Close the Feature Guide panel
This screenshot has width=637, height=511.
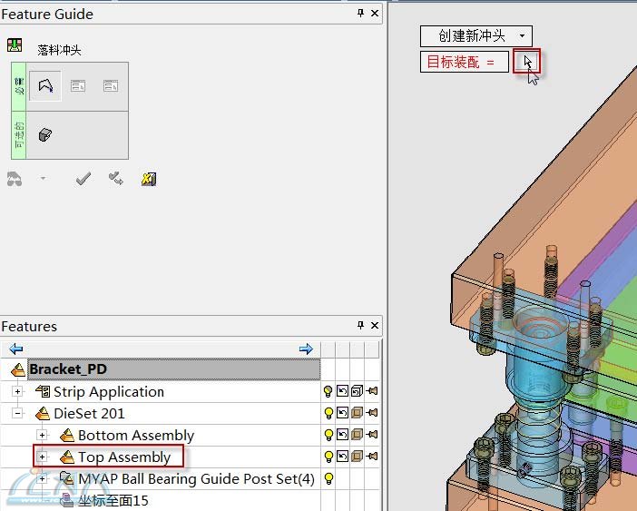coord(375,14)
